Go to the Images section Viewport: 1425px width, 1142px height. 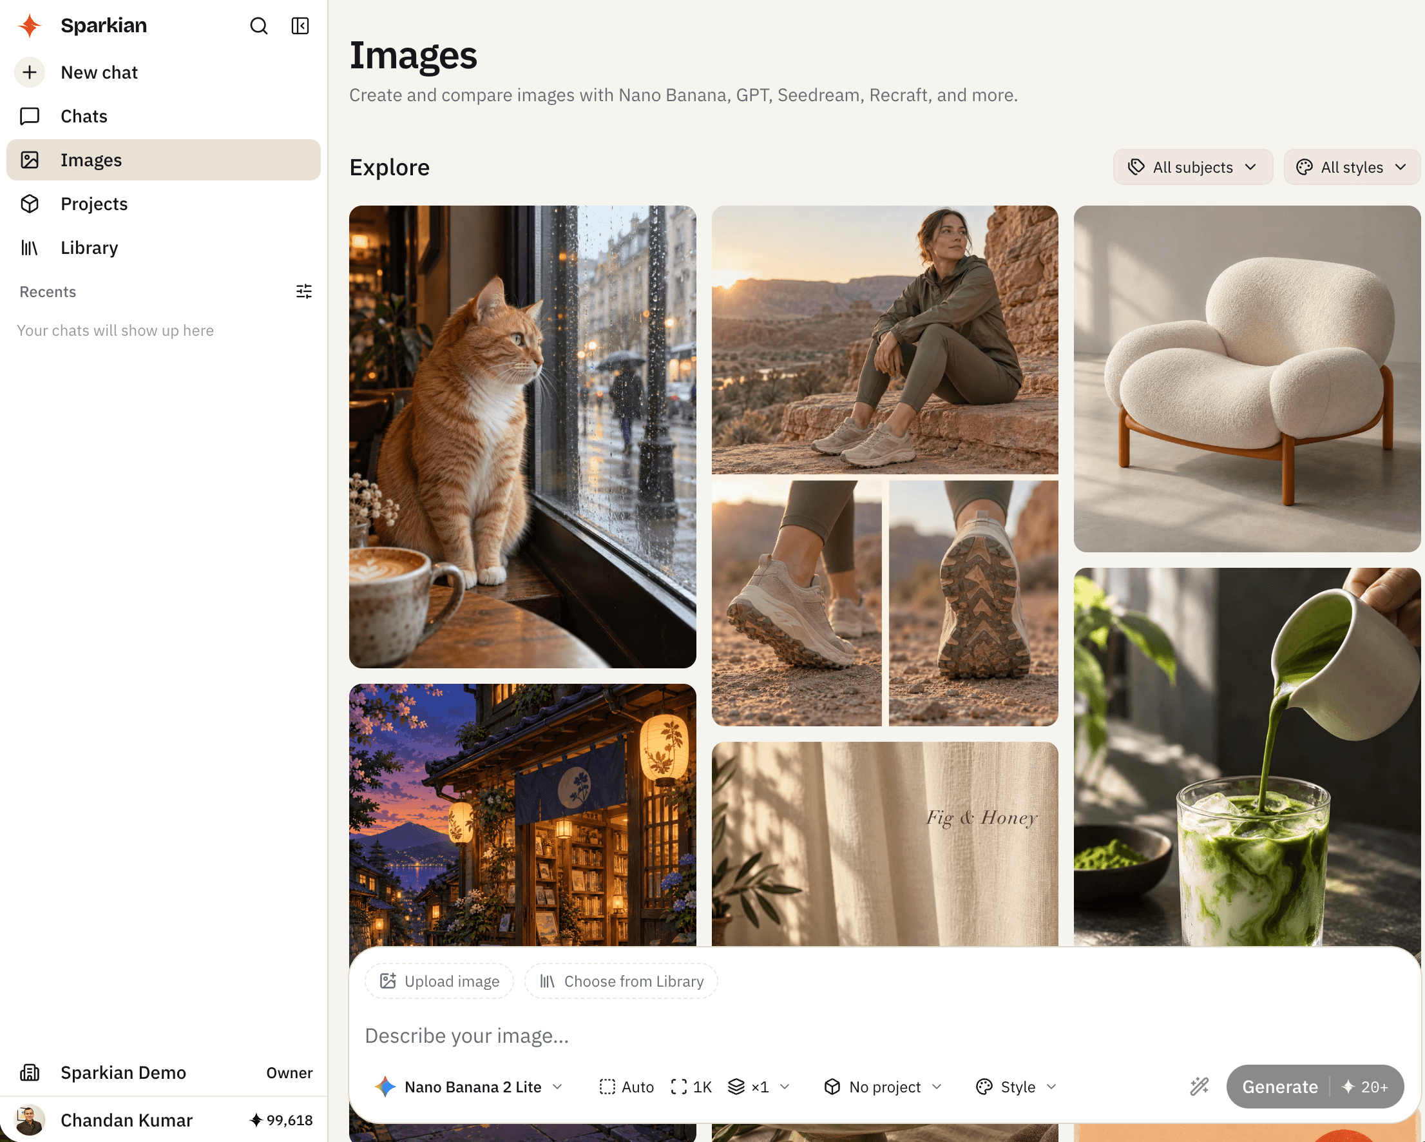pyautogui.click(x=163, y=160)
